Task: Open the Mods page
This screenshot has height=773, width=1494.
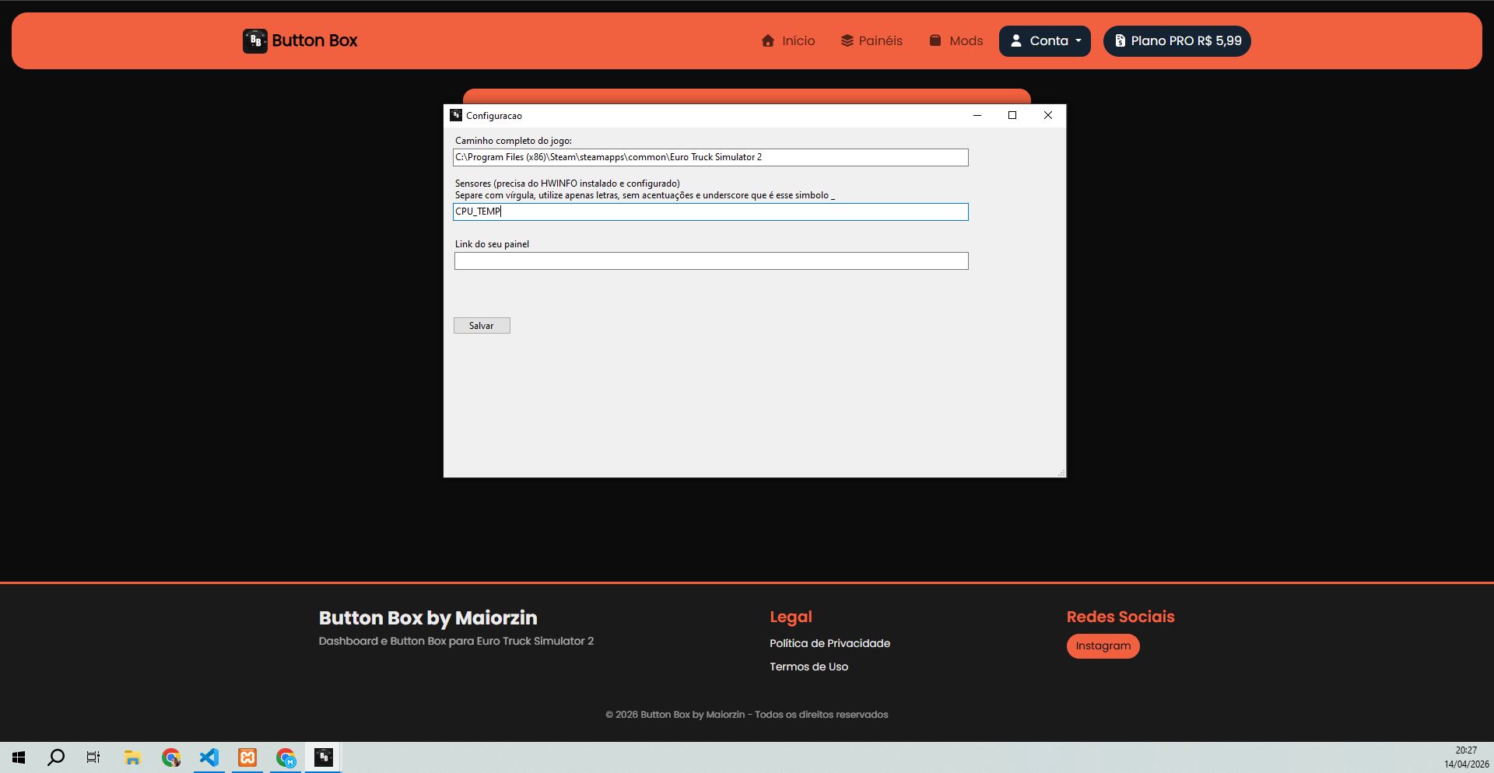Action: pos(956,40)
